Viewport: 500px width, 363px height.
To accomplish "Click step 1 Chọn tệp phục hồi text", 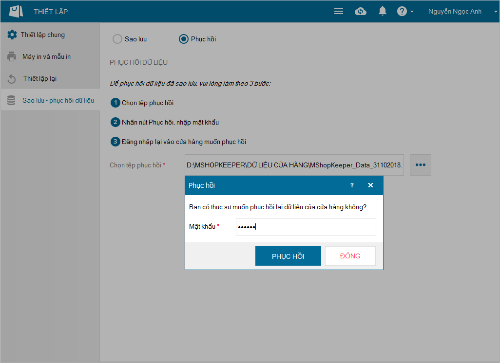I will tap(148, 103).
